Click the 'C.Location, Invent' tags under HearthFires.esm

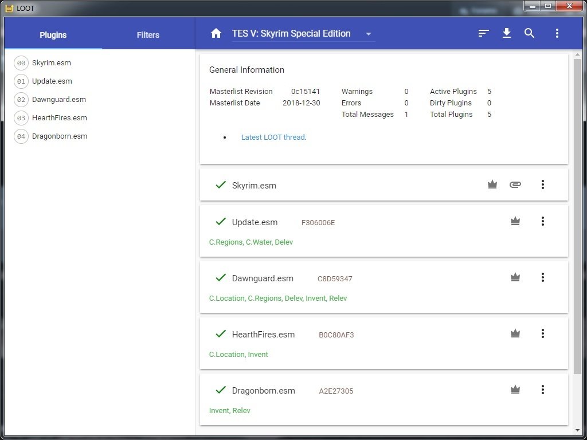pyautogui.click(x=238, y=354)
